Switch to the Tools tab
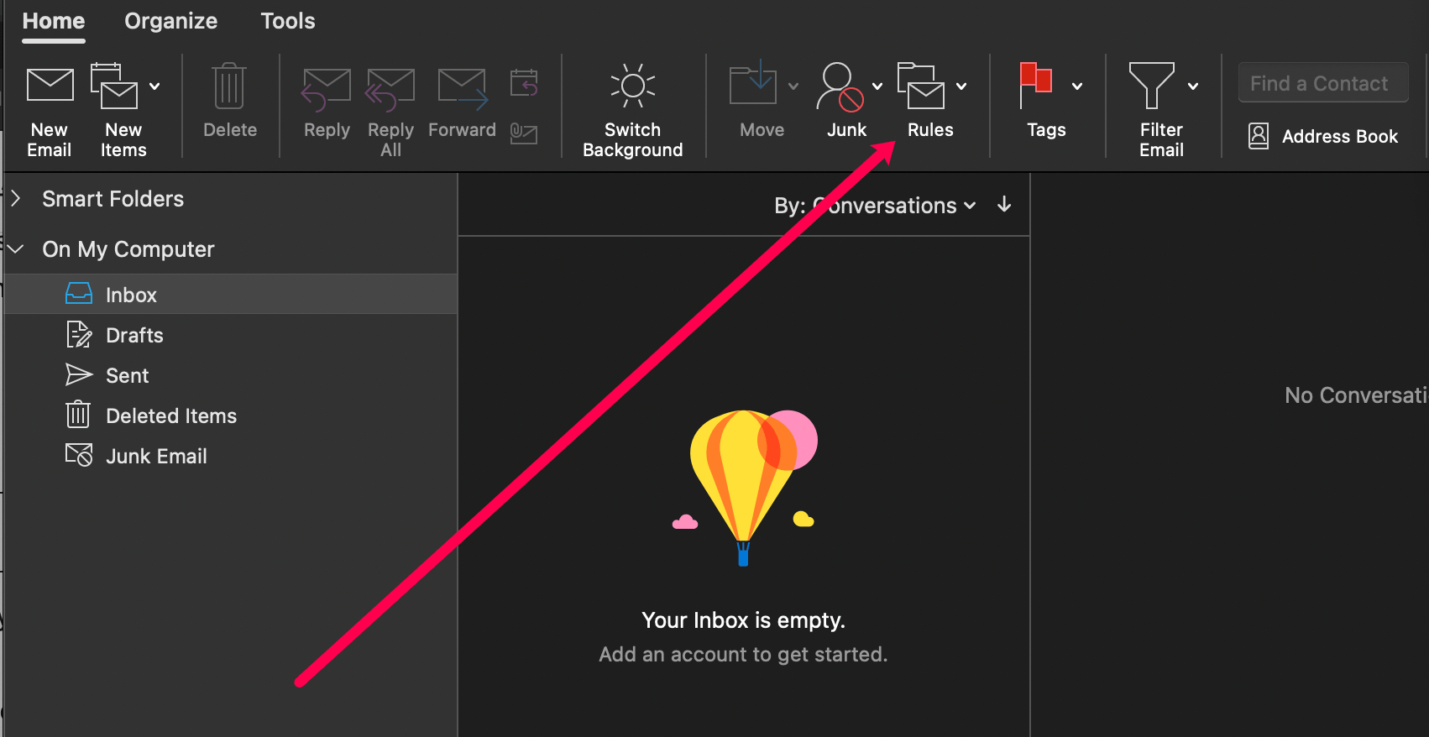The height and width of the screenshot is (737, 1429). [x=287, y=21]
